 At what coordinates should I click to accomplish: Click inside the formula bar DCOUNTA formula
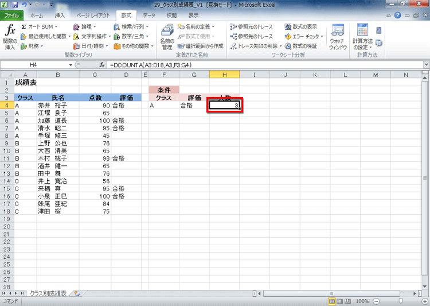pos(151,65)
